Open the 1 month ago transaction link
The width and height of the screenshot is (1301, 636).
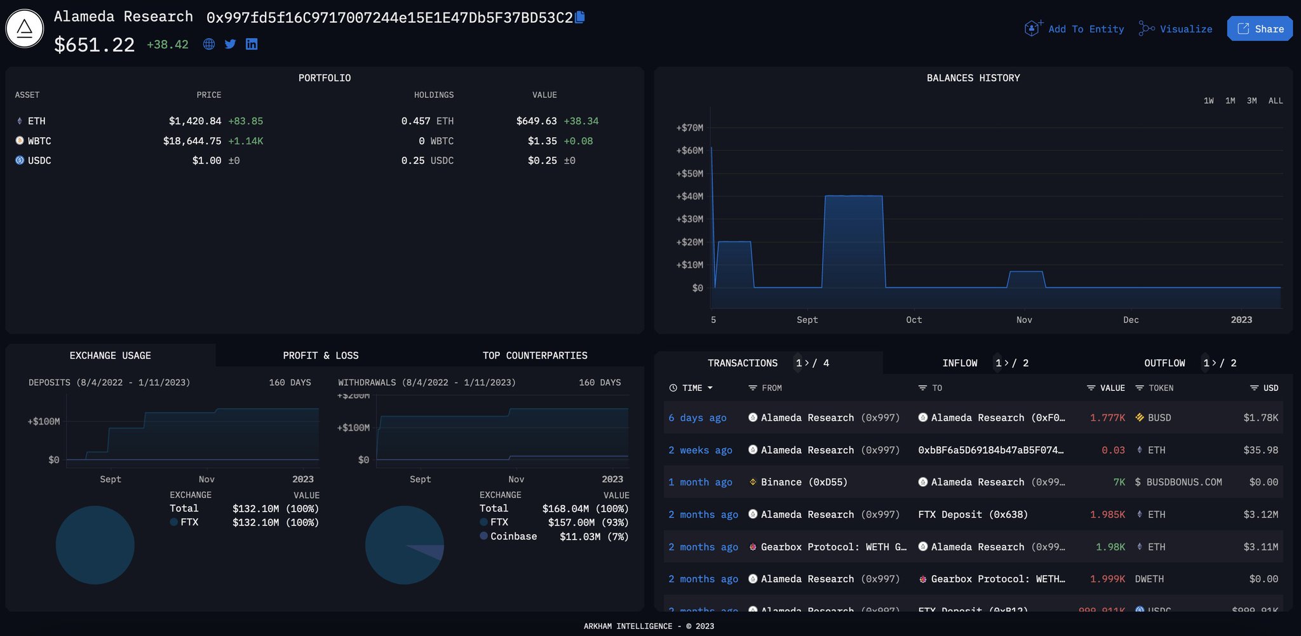tap(700, 482)
